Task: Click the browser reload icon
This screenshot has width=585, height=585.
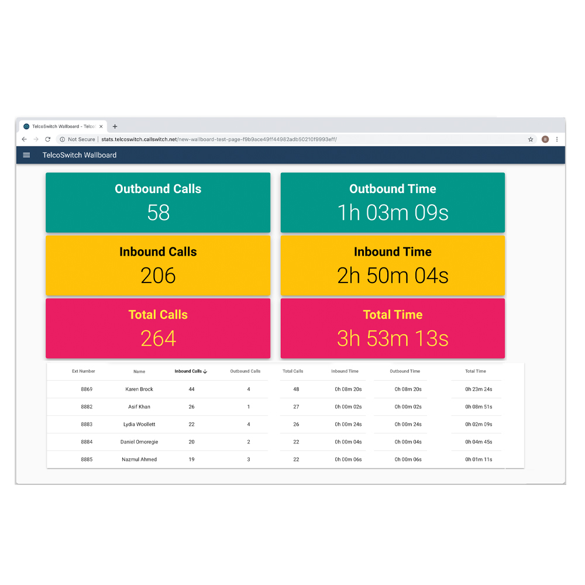Action: 47,139
